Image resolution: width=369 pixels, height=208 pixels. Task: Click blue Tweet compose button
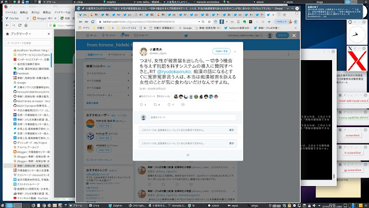coord(282,35)
